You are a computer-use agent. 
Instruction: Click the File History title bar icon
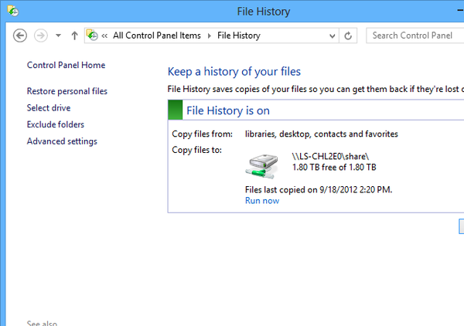[13, 11]
